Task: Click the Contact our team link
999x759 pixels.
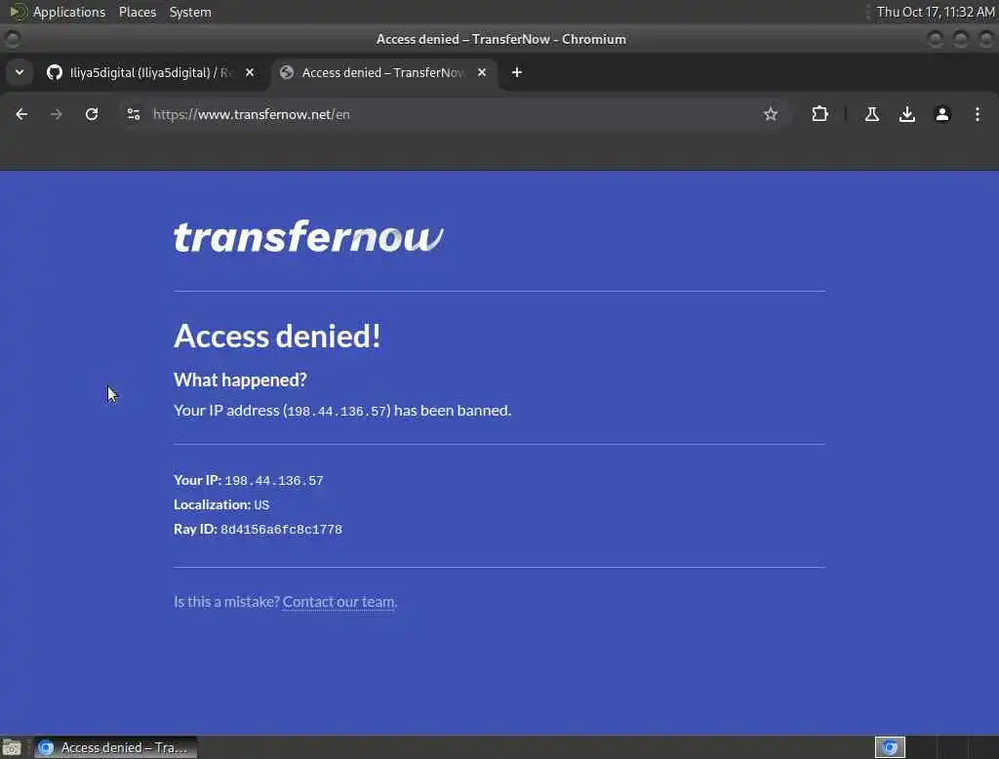Action: tap(339, 602)
